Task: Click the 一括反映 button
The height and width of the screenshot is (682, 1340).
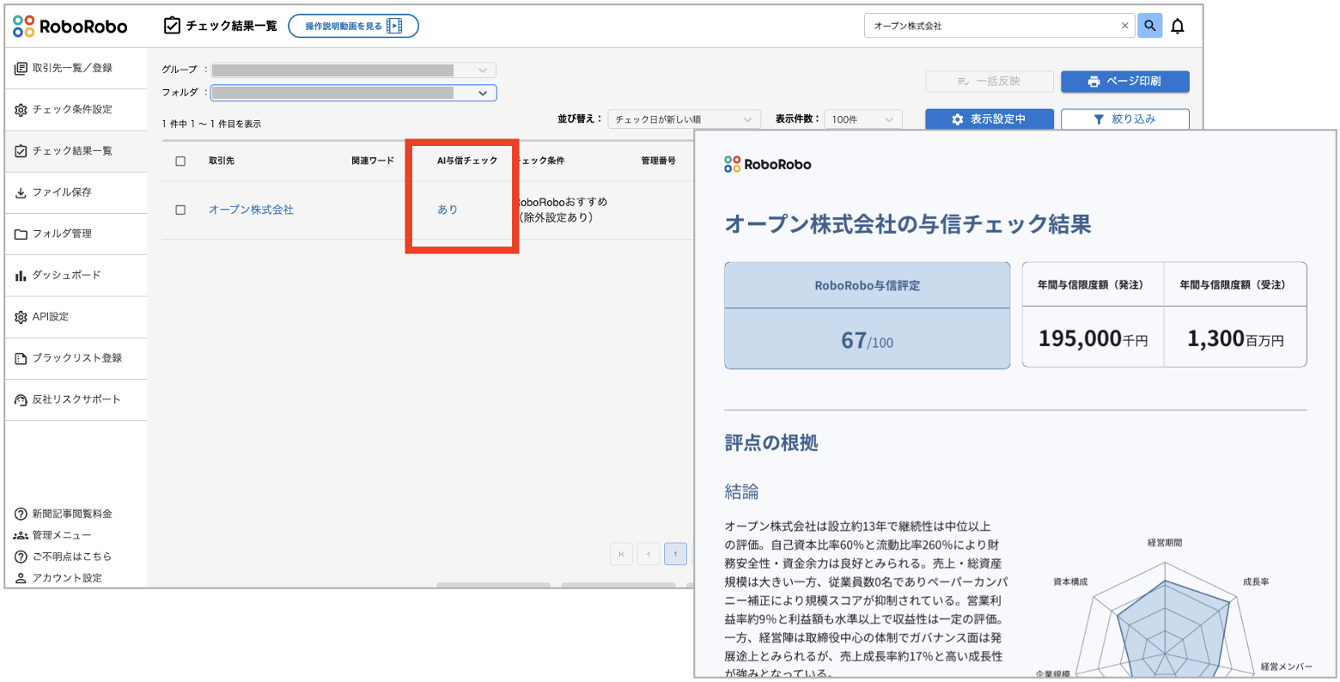Action: pyautogui.click(x=989, y=82)
